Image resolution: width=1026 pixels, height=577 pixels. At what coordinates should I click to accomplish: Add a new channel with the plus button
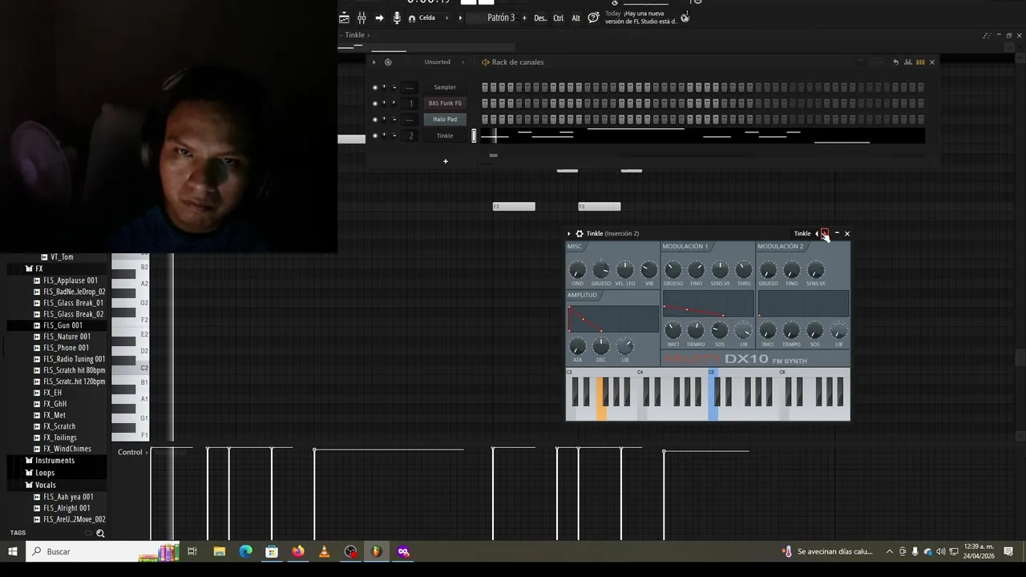(x=446, y=161)
